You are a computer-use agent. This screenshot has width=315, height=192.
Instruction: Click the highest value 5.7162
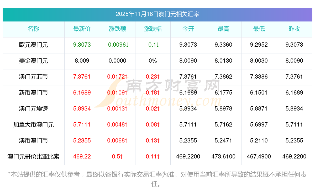223,125
